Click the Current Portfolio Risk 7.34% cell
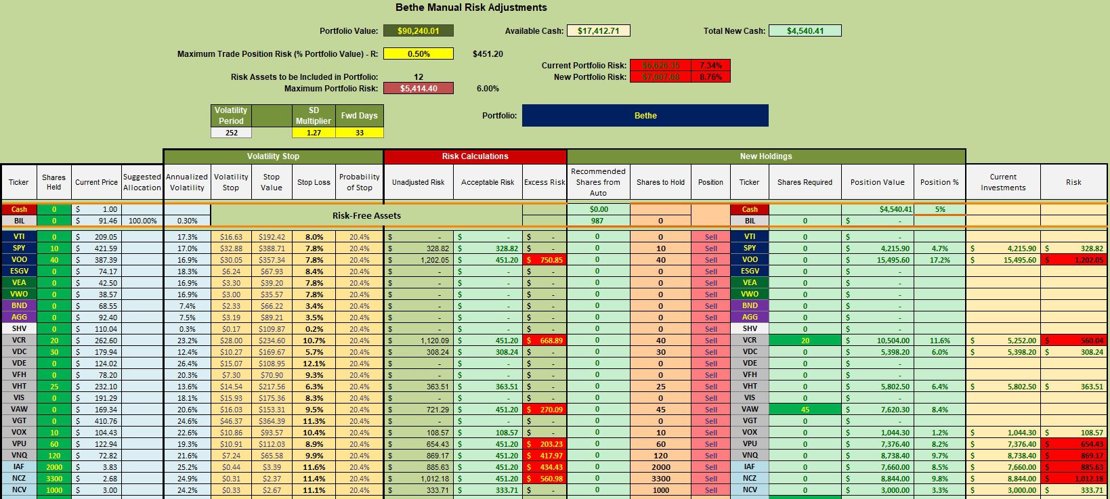Image resolution: width=1110 pixels, height=499 pixels. tap(710, 65)
